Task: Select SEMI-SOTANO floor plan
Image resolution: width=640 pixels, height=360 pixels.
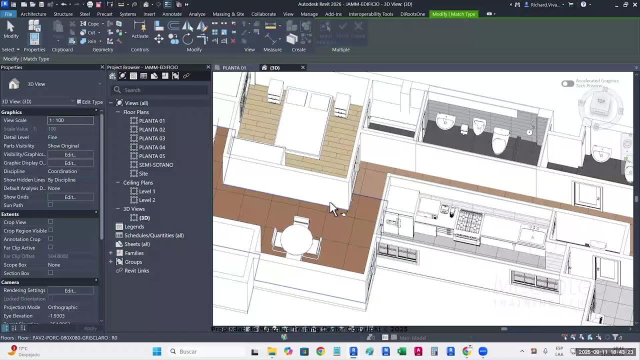Action: (x=156, y=165)
